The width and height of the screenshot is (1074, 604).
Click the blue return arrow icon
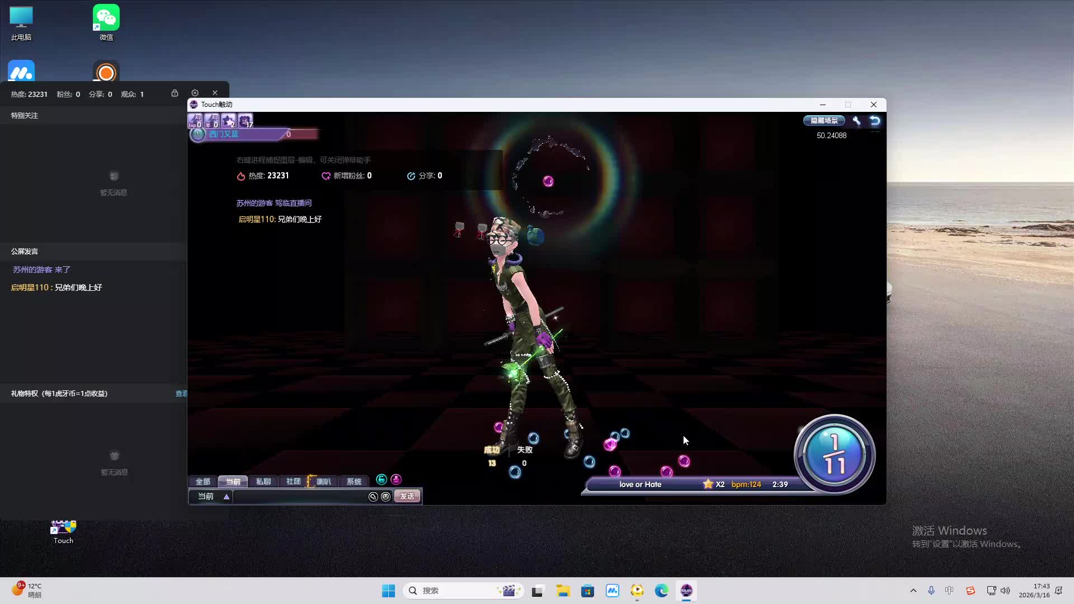(x=875, y=121)
